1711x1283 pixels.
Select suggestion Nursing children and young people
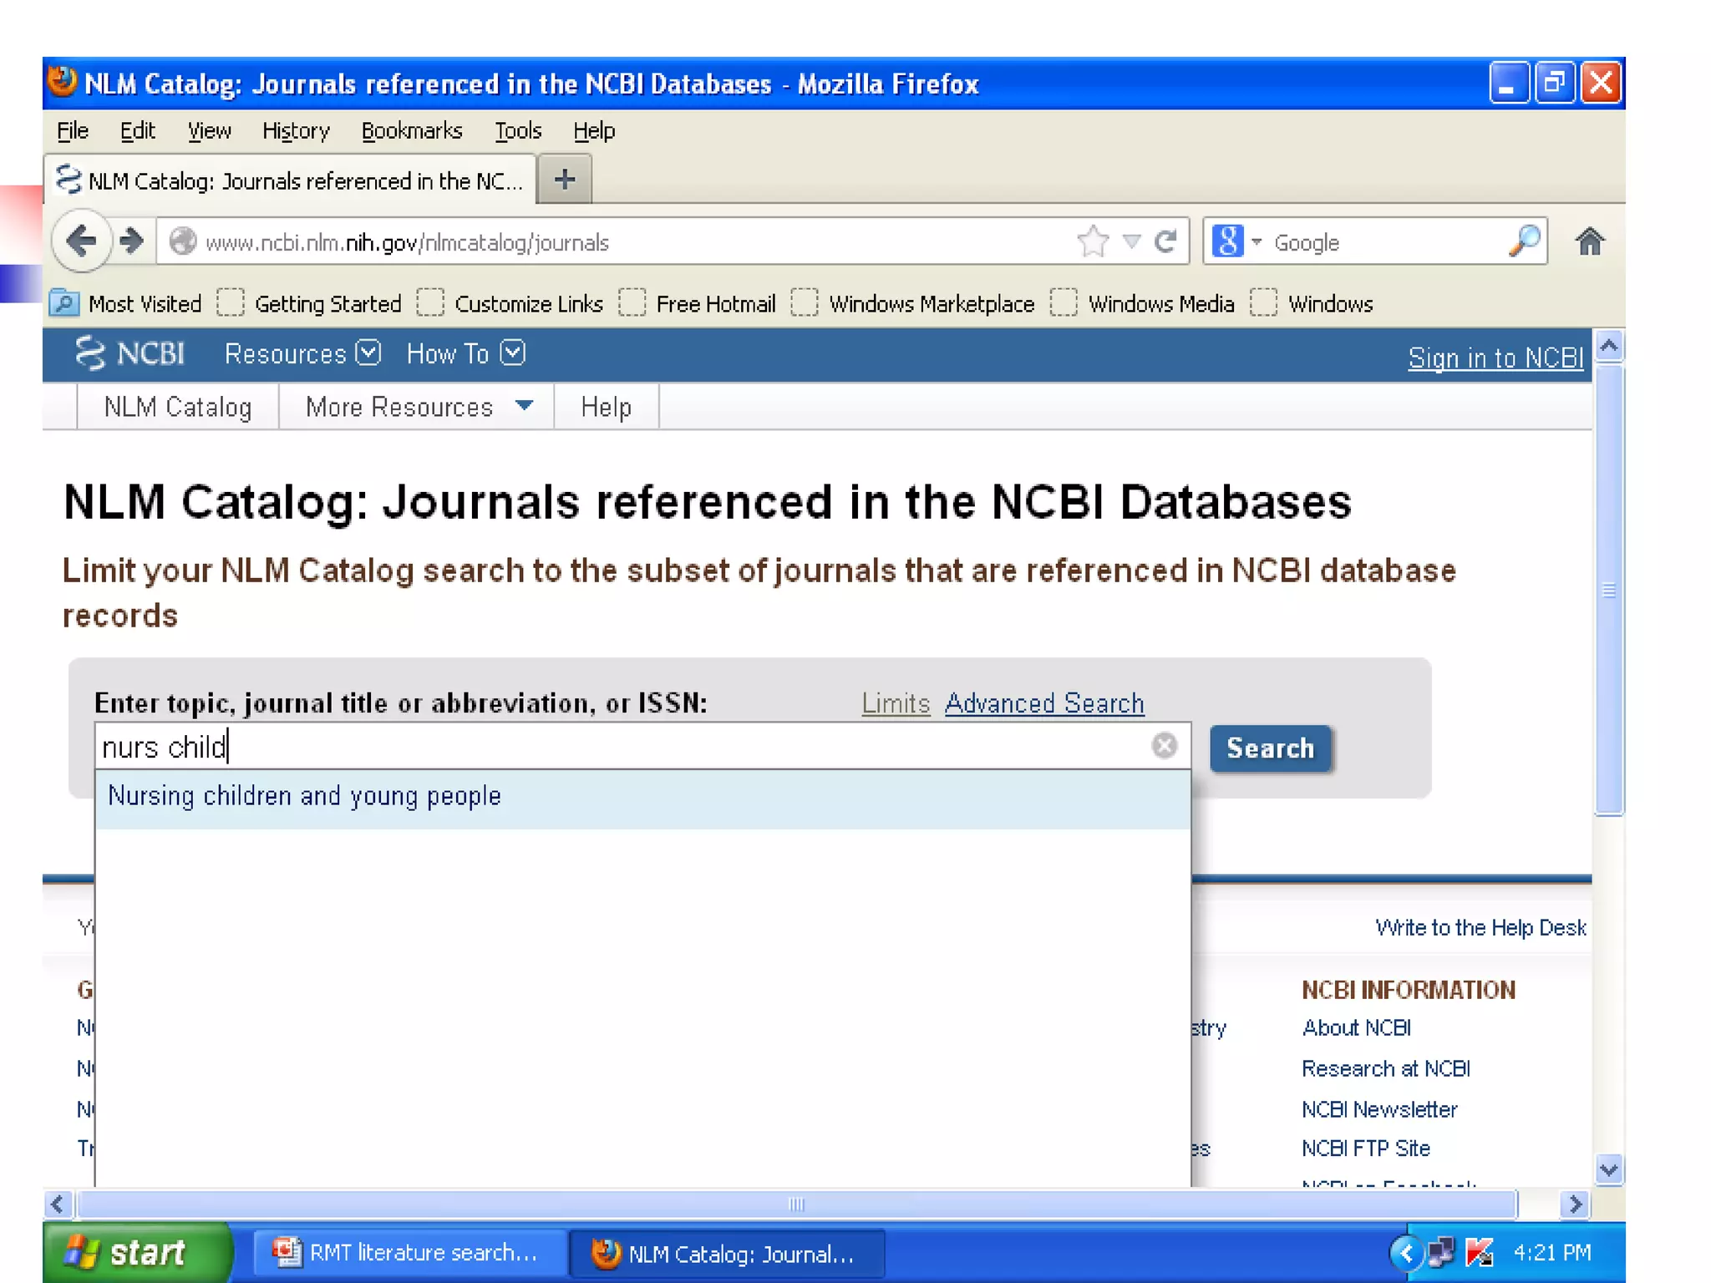click(305, 796)
